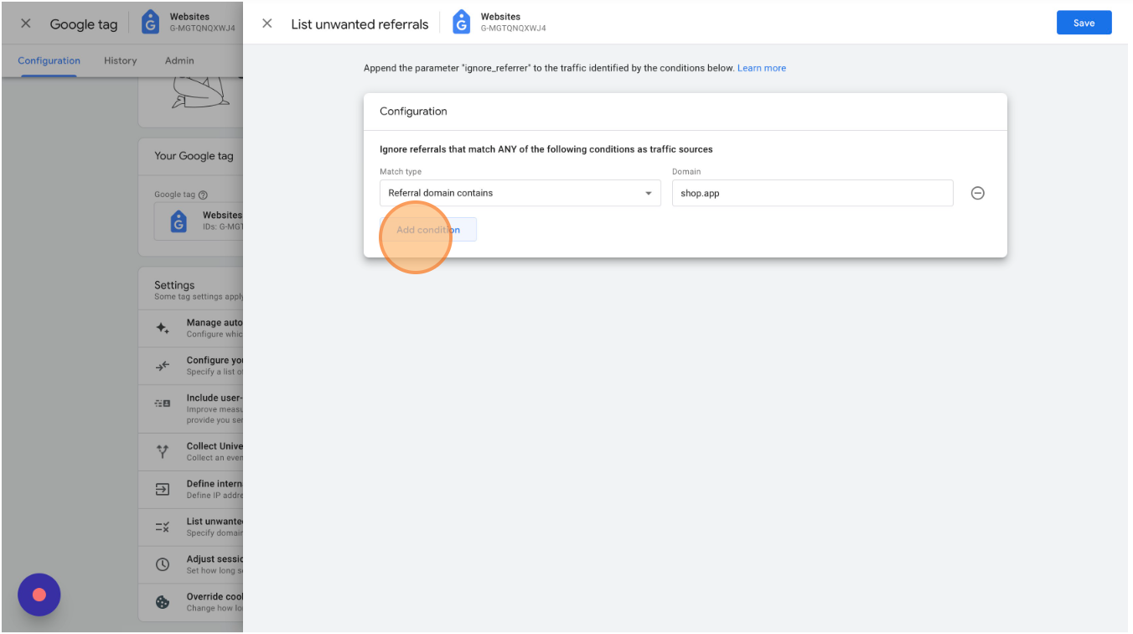1133x634 pixels.
Task: Open the Learn more link
Action: pyautogui.click(x=762, y=68)
